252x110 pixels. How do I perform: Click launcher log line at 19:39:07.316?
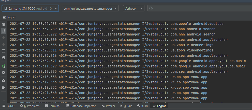(118, 56)
